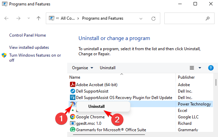Click the search magnifier icon
The width and height of the screenshot is (218, 137).
tap(207, 18)
